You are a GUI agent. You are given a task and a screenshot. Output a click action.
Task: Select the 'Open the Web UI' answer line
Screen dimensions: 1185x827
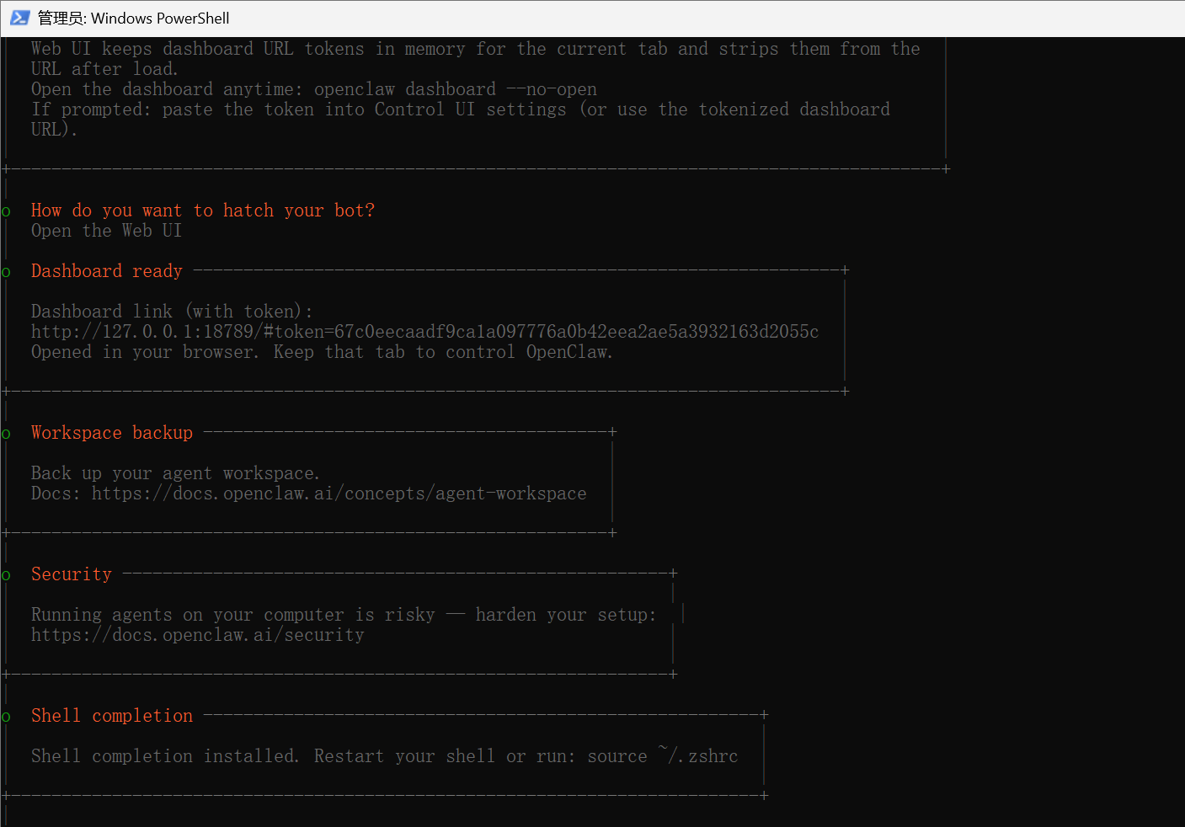pos(106,231)
